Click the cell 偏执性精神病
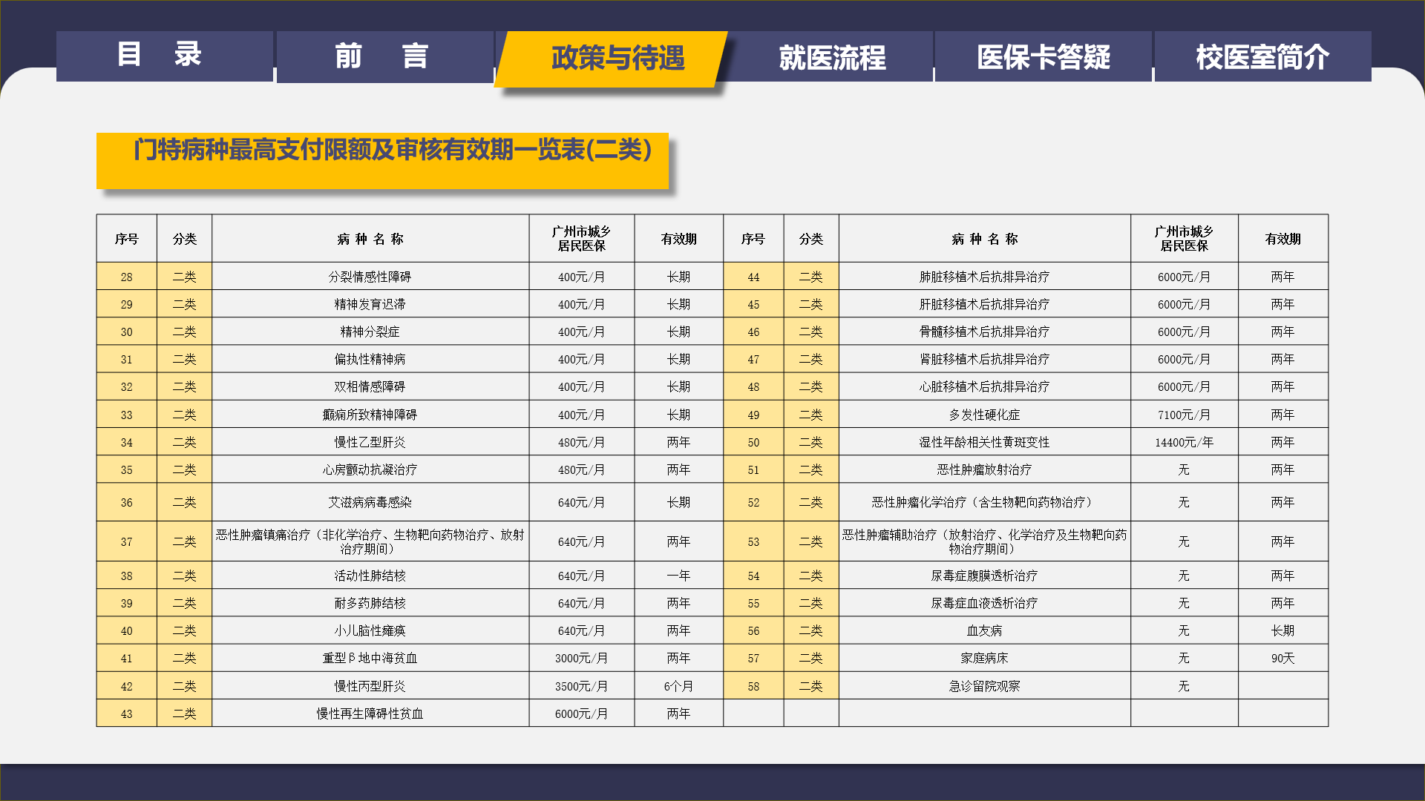 370,359
